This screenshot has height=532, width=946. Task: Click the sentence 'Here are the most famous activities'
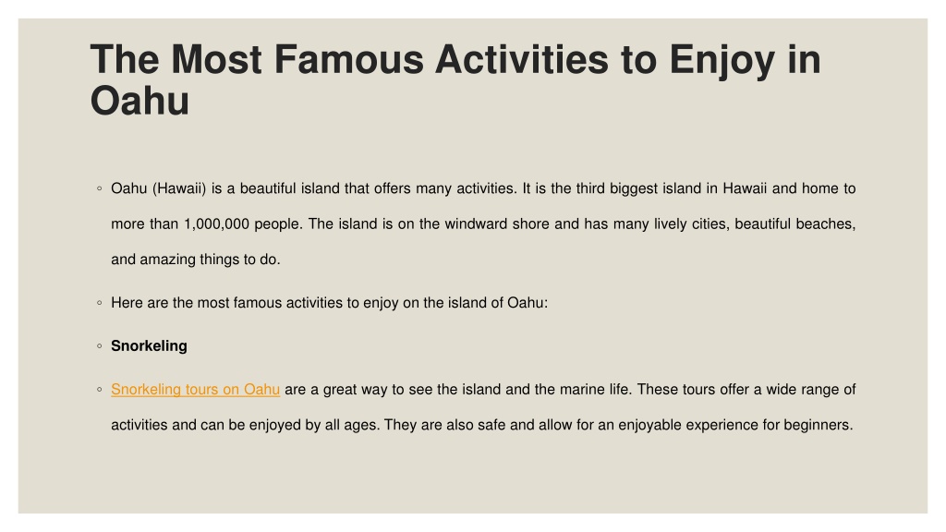(x=330, y=303)
